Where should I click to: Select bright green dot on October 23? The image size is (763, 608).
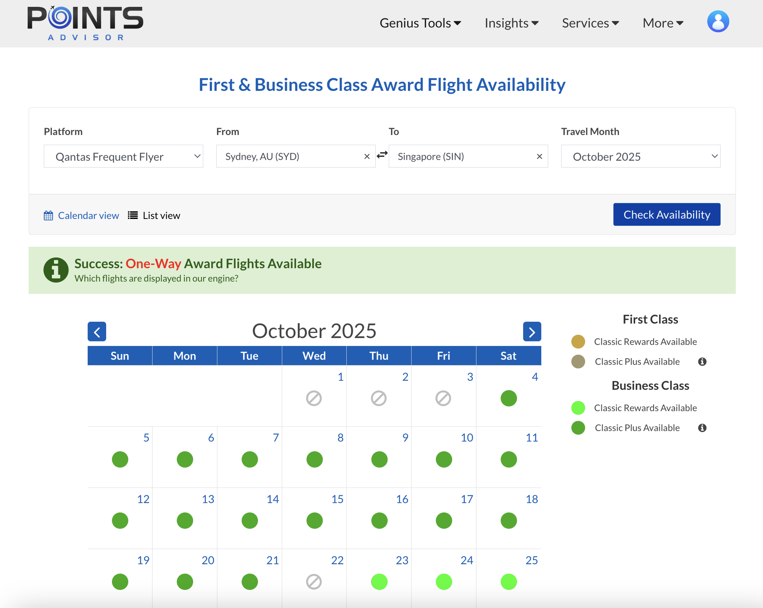point(379,582)
